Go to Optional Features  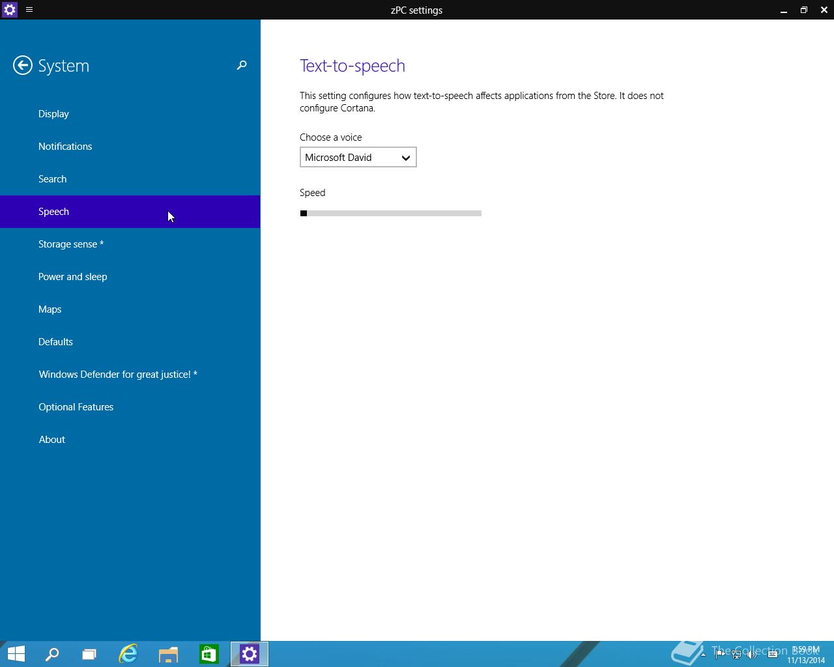130,407
